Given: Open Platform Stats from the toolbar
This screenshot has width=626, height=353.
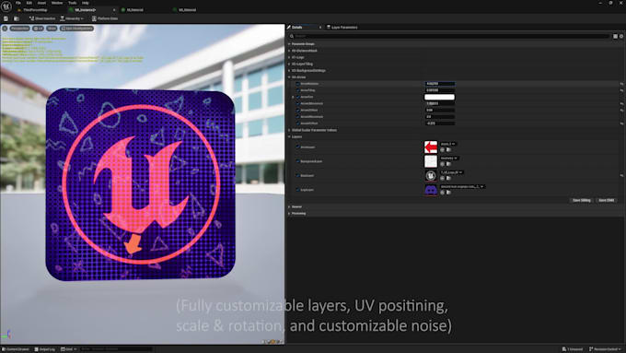Looking at the screenshot, I should pyautogui.click(x=105, y=18).
